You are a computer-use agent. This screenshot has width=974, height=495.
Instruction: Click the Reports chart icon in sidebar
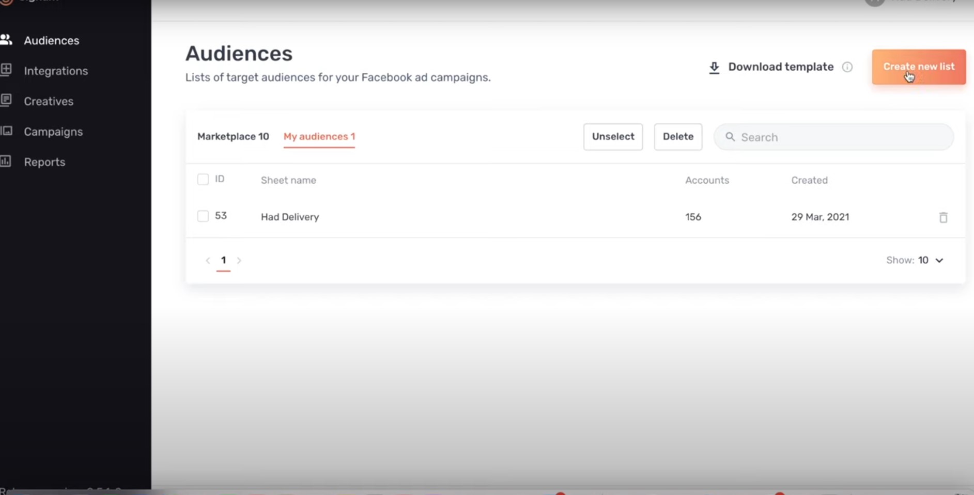pyautogui.click(x=6, y=161)
